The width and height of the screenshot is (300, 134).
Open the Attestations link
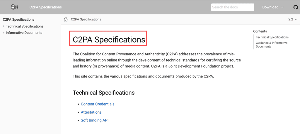(x=91, y=112)
